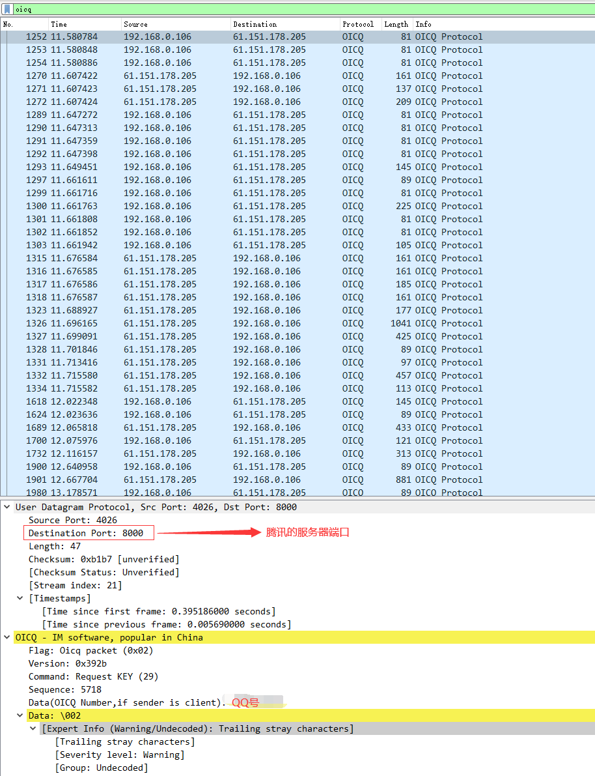Select packet 1293 with length 145
595x776 pixels.
297,167
